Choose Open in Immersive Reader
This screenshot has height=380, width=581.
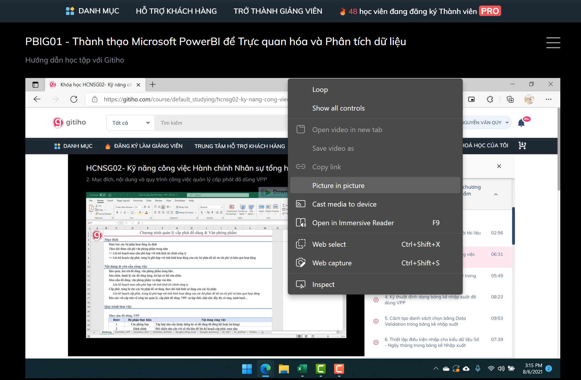[x=375, y=223]
